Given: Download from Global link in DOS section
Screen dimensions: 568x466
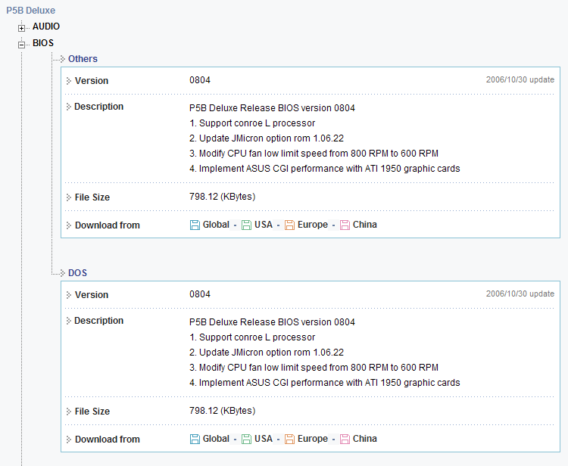Looking at the screenshot, I should (x=216, y=439).
